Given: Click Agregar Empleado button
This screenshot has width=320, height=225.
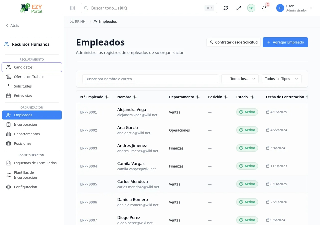Looking at the screenshot, I should coord(285,42).
